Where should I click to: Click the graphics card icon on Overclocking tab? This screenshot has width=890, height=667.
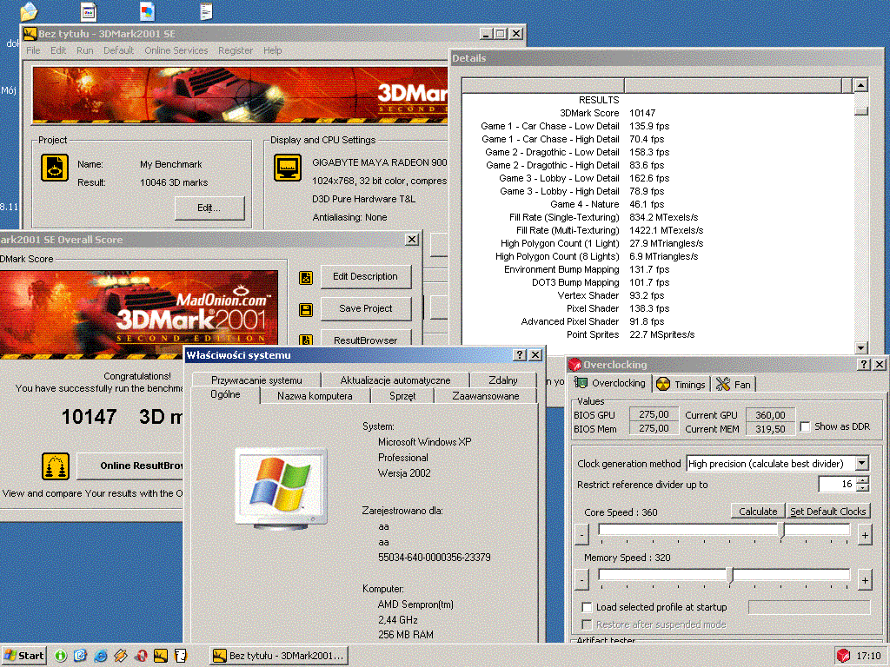[581, 383]
